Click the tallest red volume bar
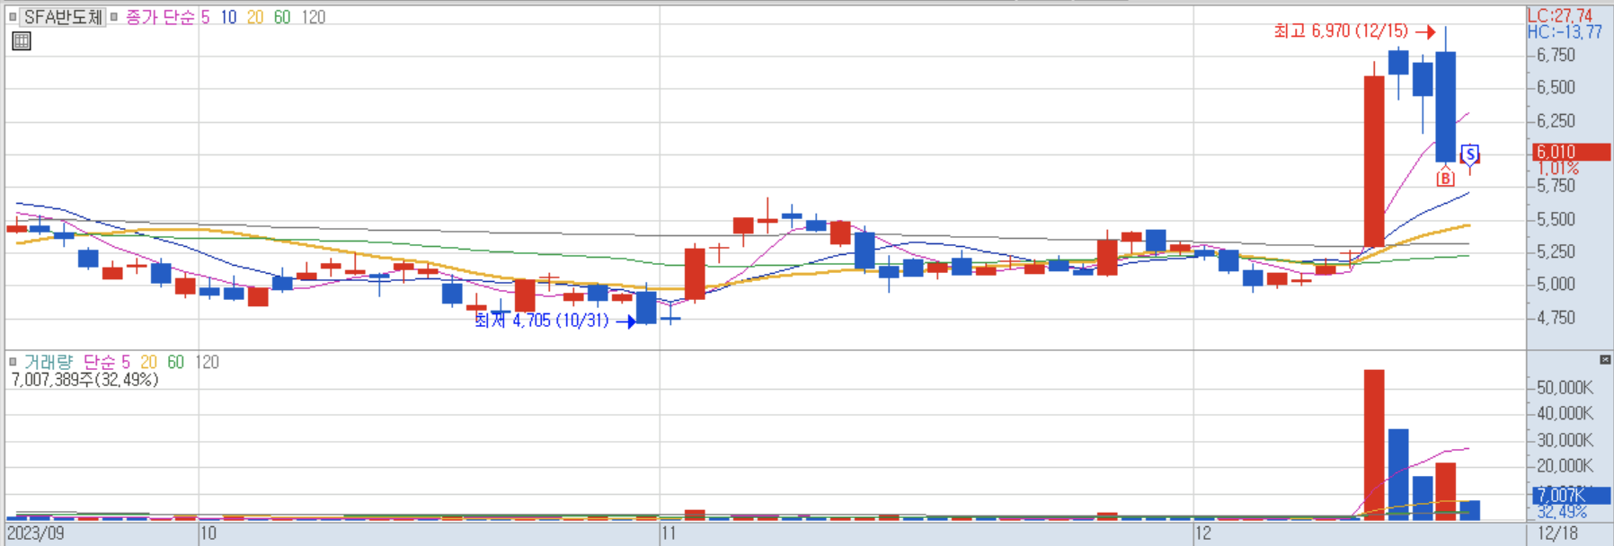This screenshot has width=1614, height=546. pyautogui.click(x=1374, y=445)
